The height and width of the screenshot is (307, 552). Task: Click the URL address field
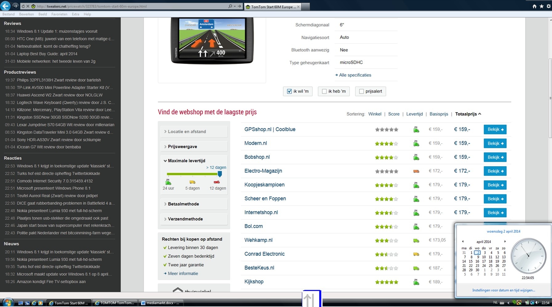131,6
